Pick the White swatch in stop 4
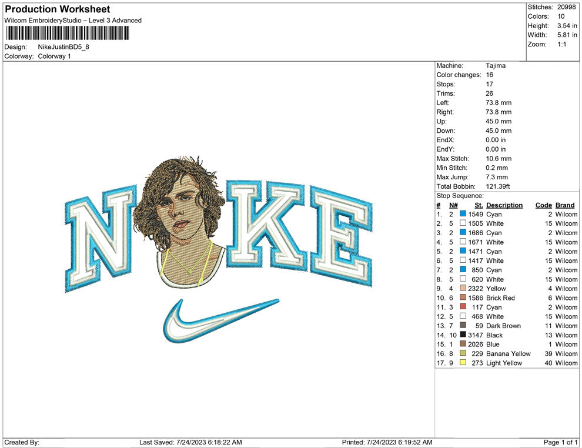The height and width of the screenshot is (448, 582). (463, 242)
